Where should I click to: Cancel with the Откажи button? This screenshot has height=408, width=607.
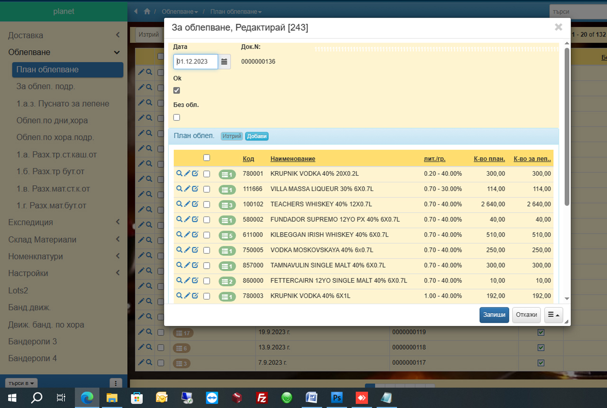pos(526,315)
